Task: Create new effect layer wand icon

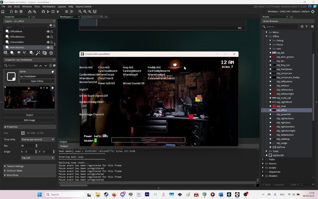Action: [x=38, y=53]
